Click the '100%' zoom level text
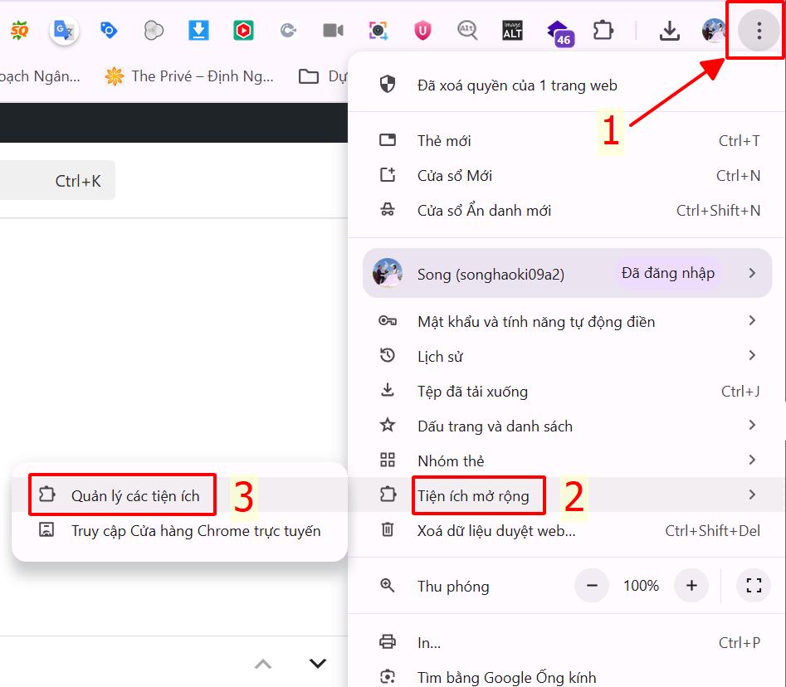Viewport: 786px width, 687px height. (641, 585)
